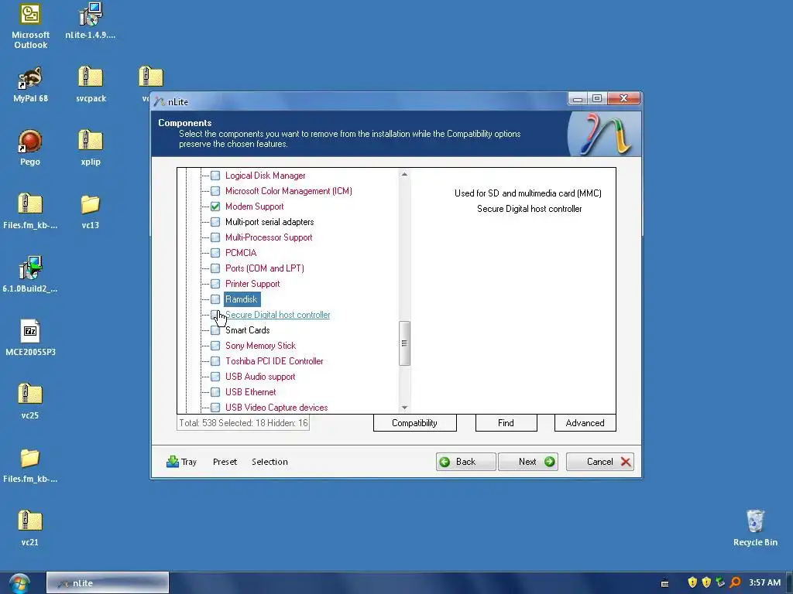The height and width of the screenshot is (594, 793).
Task: Toggle the Smart Cards checkbox
Action: (x=215, y=330)
